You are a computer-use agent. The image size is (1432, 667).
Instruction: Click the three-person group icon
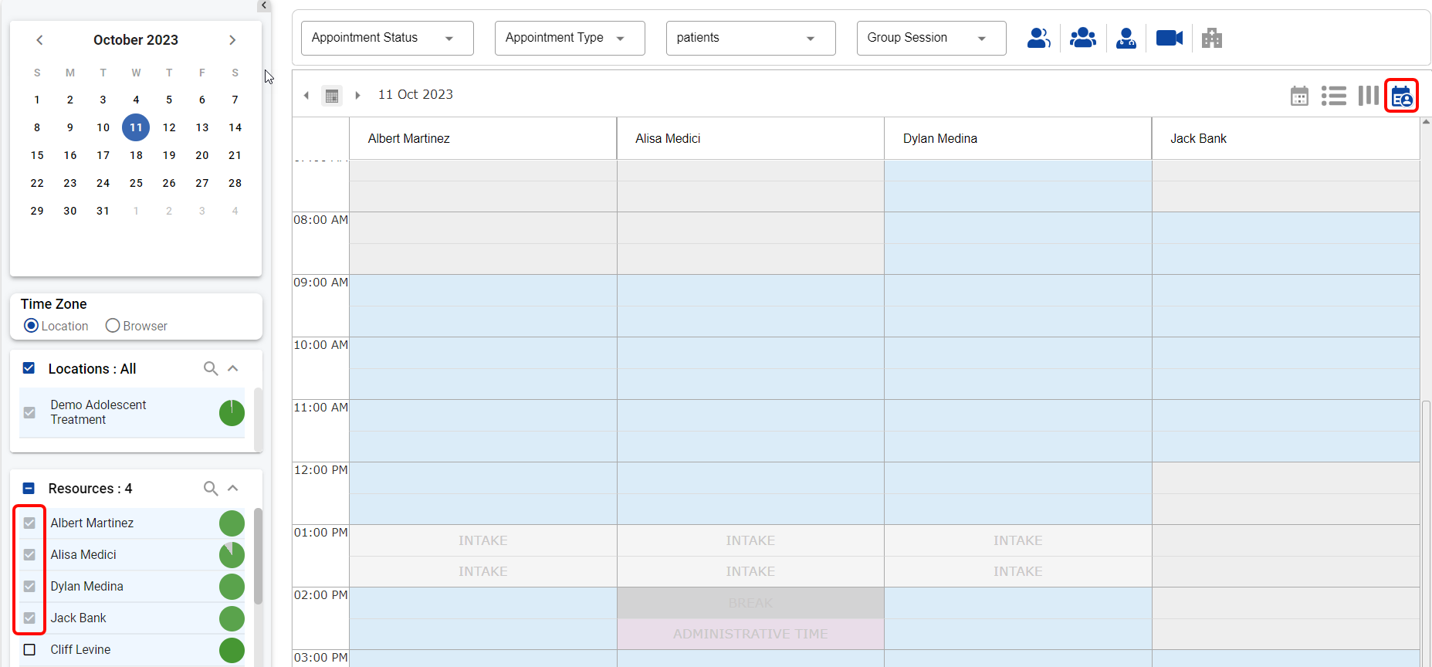[x=1082, y=38]
